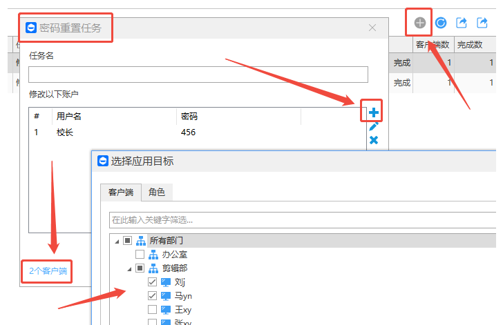
Task: Select the 客户端 tab
Action: pos(121,193)
